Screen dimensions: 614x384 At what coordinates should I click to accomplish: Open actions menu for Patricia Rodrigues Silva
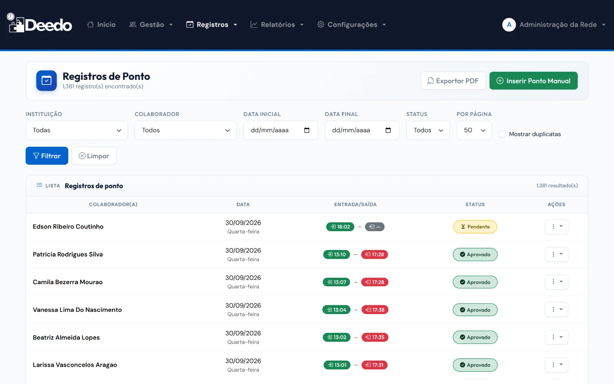[556, 254]
